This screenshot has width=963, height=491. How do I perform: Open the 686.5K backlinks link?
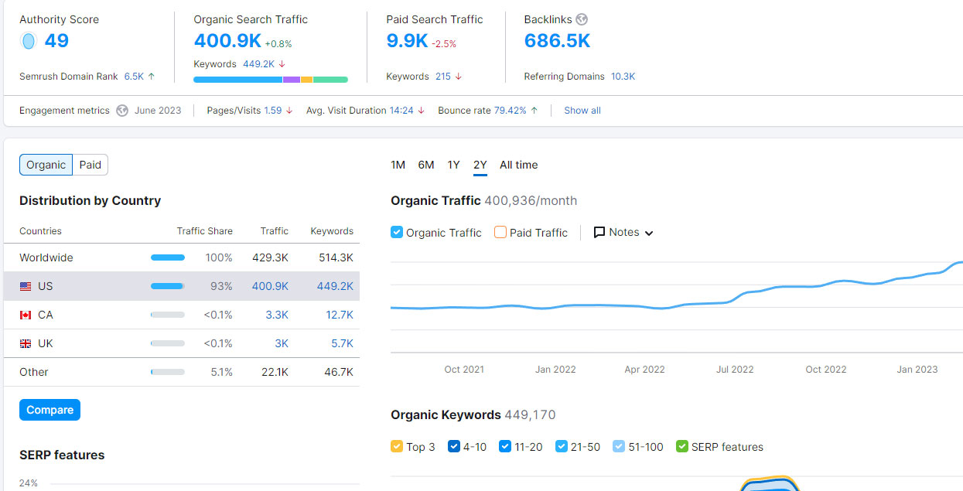(557, 41)
